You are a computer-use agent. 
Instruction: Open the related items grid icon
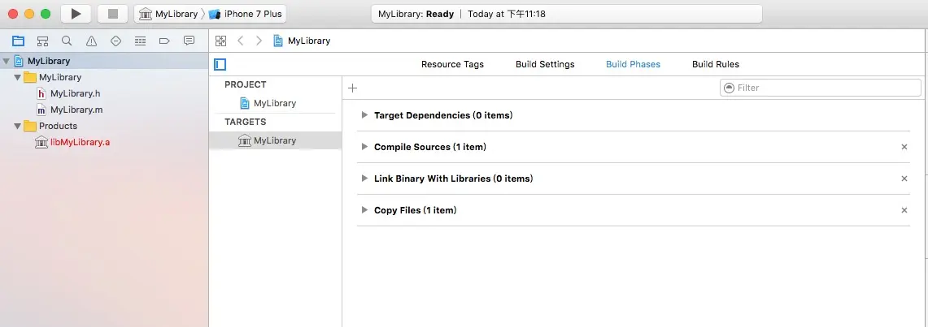tap(220, 41)
